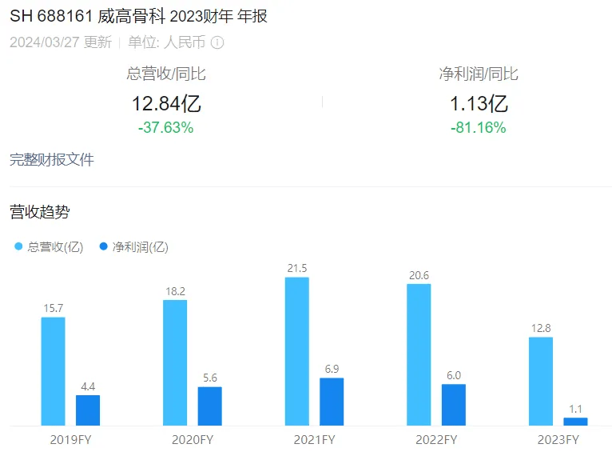Click the 净利润/同比 heading
Screen dimensions: 612x456
coord(479,74)
